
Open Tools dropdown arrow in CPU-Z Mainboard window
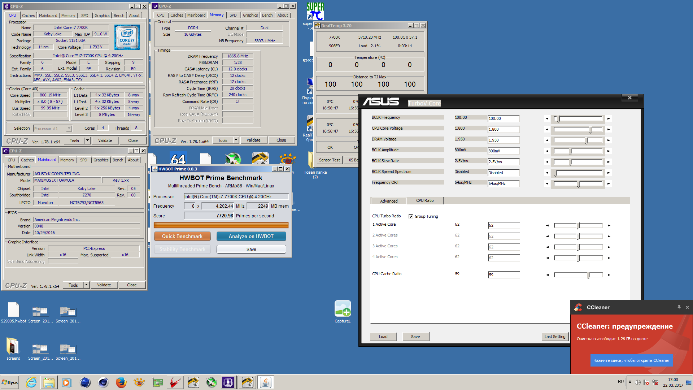tap(86, 285)
